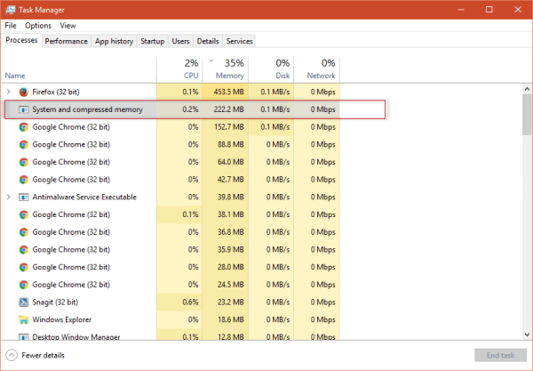Image resolution: width=533 pixels, height=371 pixels.
Task: Select the Snagit (32 bit) process
Action: [170, 302]
